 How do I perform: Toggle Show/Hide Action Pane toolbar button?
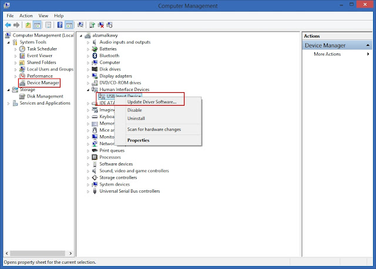point(69,25)
